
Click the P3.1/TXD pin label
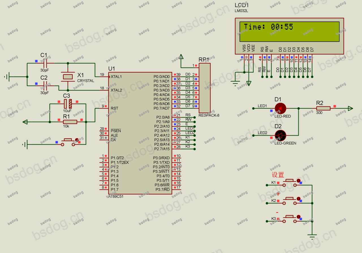[x=161, y=162]
